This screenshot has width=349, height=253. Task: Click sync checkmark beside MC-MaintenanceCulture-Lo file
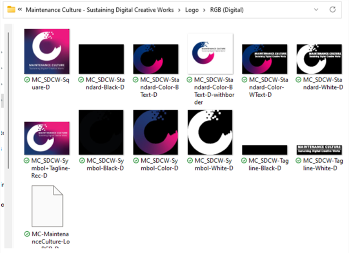coord(27,234)
